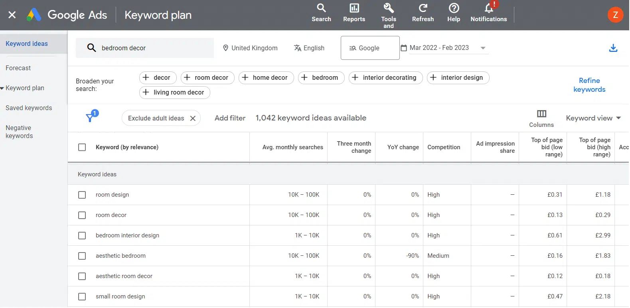
Task: Open Saved keywords section
Action: (x=29, y=108)
